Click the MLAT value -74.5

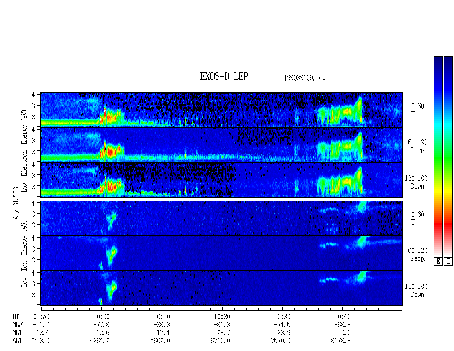(282, 325)
